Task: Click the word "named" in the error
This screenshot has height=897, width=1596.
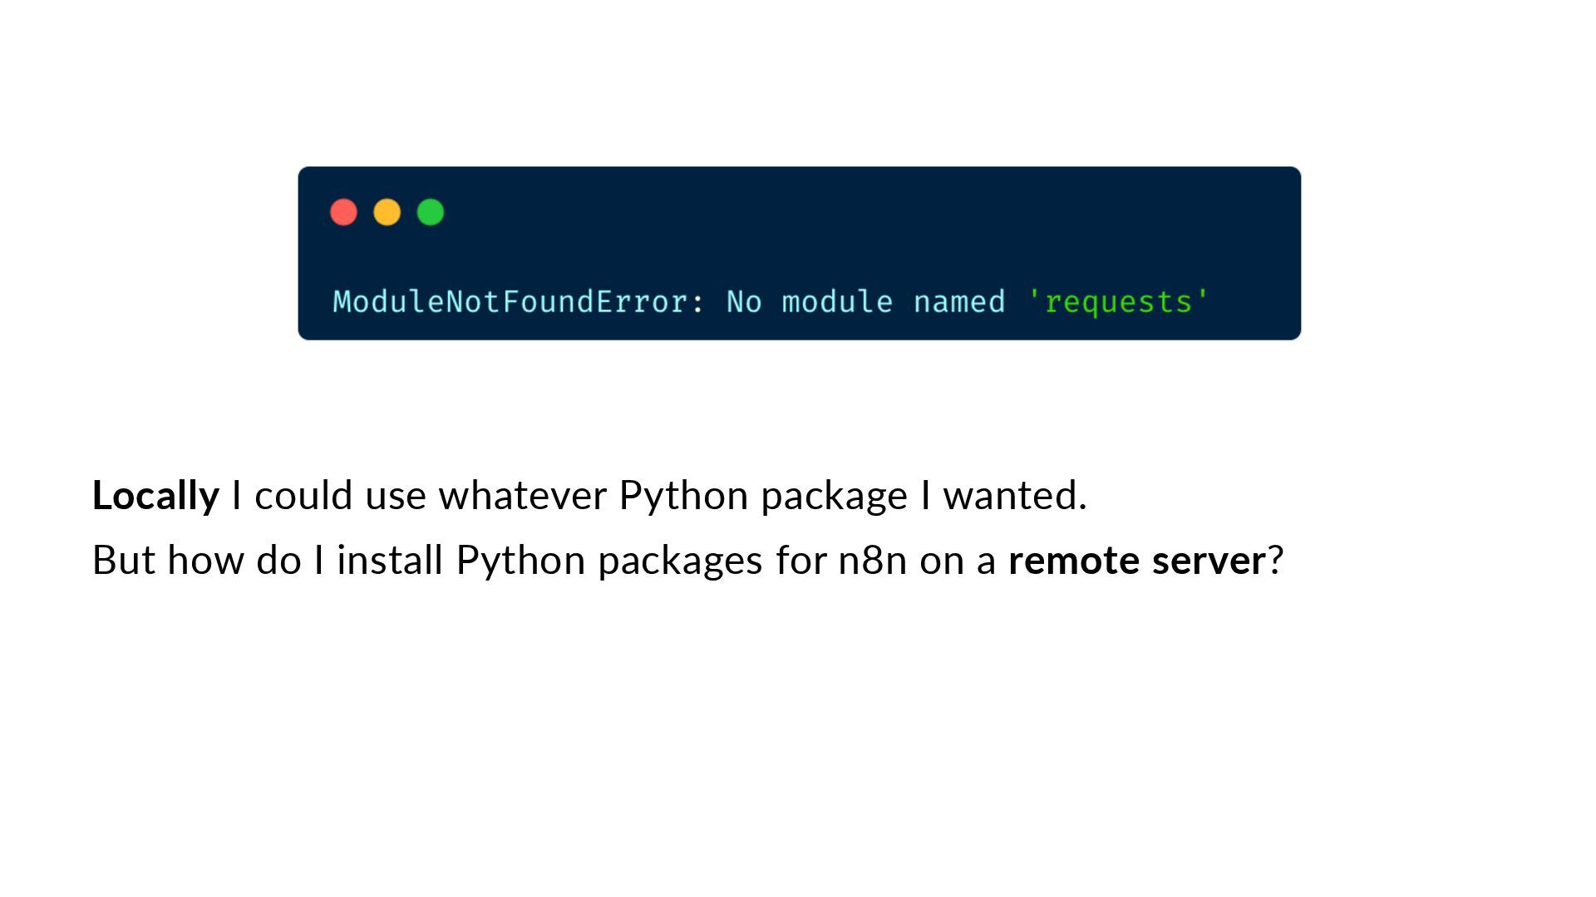Action: click(959, 301)
